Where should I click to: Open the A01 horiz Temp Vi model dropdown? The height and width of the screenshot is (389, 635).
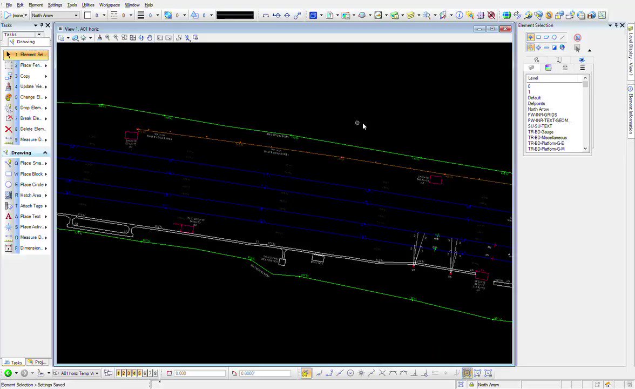click(97, 373)
